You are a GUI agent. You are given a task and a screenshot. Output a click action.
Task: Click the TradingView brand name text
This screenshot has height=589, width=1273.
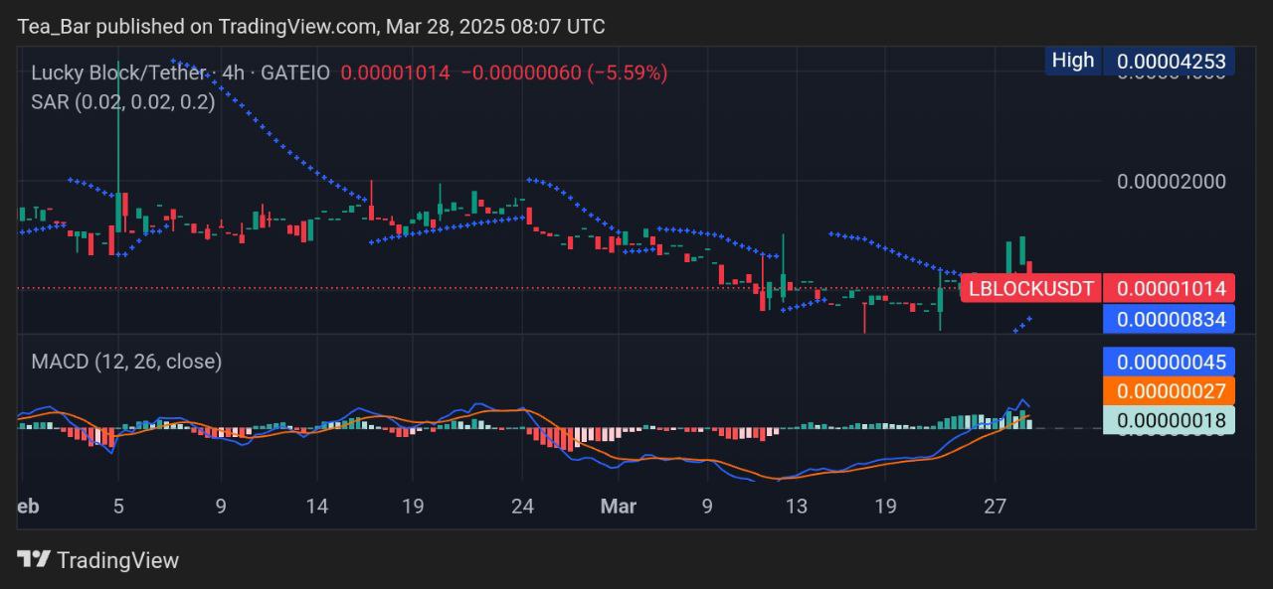[x=117, y=560]
